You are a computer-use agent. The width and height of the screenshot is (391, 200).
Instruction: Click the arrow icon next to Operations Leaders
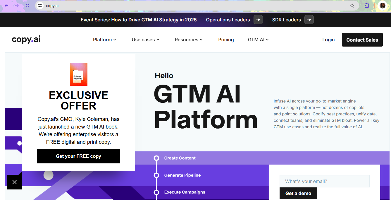coord(258,20)
